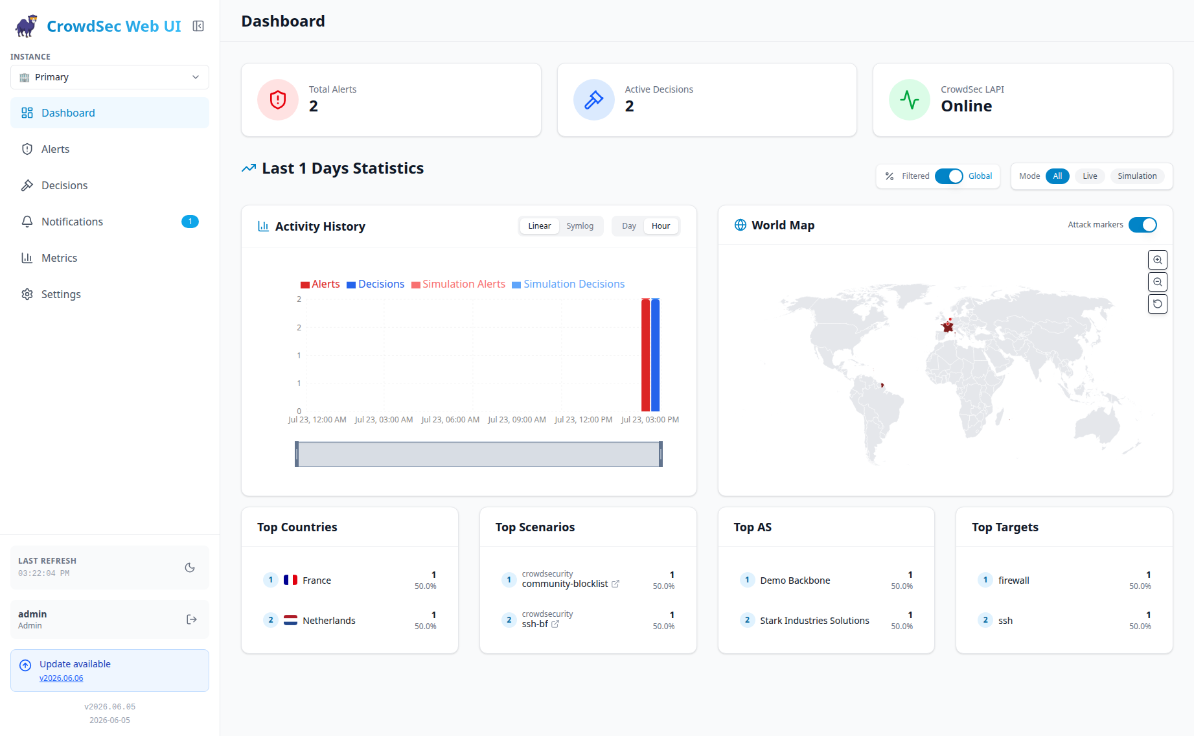The height and width of the screenshot is (736, 1194).
Task: Click the World Map globe icon
Action: [741, 225]
